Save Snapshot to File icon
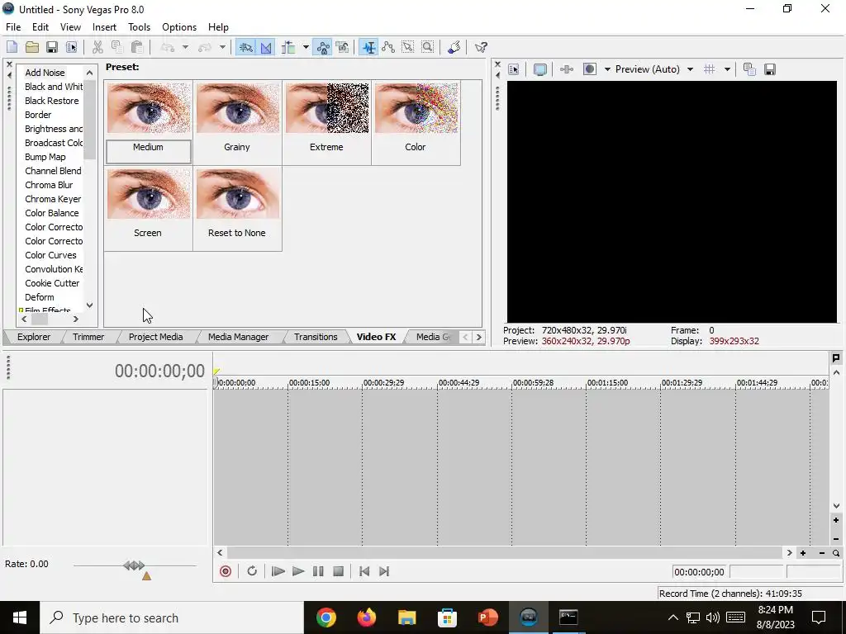Screen dimensions: 846x634 pyautogui.click(x=770, y=69)
